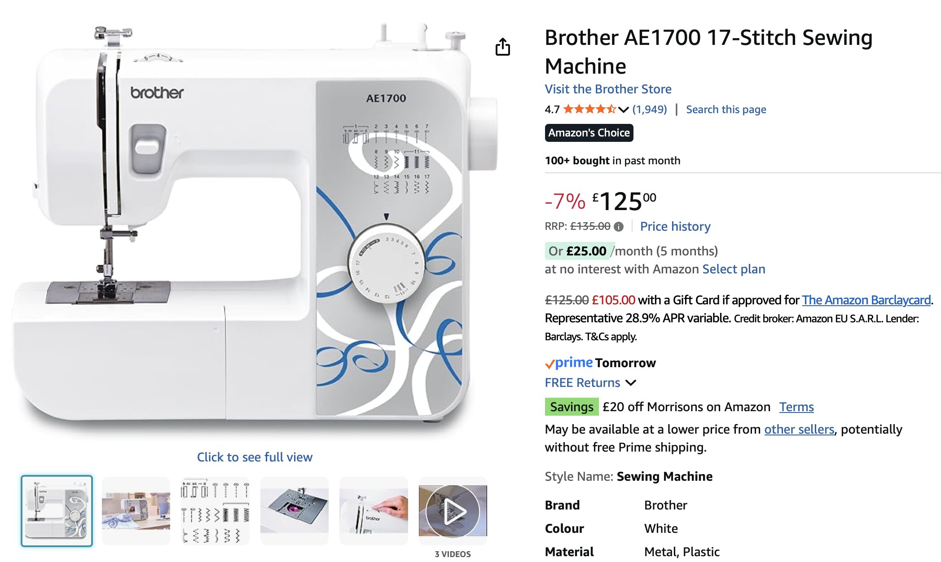Screen dimensions: 941x562
Task: Open the Price history link
Action: coord(675,226)
